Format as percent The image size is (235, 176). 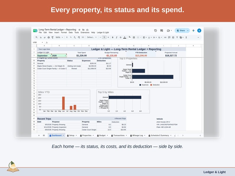click(71, 38)
